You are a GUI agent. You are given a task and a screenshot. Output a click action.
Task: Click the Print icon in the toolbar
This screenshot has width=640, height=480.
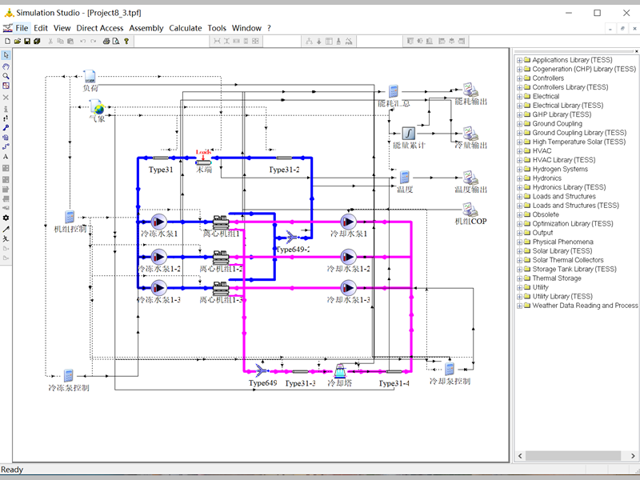pos(106,41)
